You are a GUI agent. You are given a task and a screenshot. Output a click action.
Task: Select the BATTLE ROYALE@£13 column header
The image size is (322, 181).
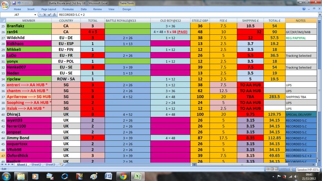pyautogui.click(x=128, y=21)
